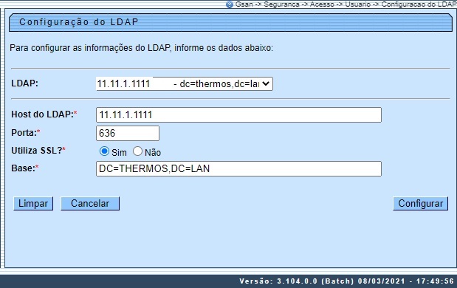This screenshot has height=288, width=457.
Task: Click the 'Host do LDAP:' label
Action: pyautogui.click(x=43, y=114)
